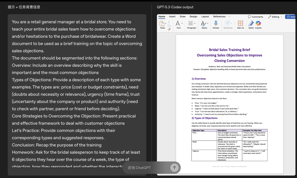Click "Most common objections heard on the floor"
The height and width of the screenshot is (178, 297).
(x=209, y=98)
